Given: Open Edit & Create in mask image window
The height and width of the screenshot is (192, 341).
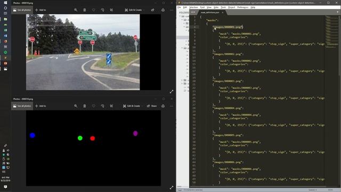Looking at the screenshot, I should point(132,106).
